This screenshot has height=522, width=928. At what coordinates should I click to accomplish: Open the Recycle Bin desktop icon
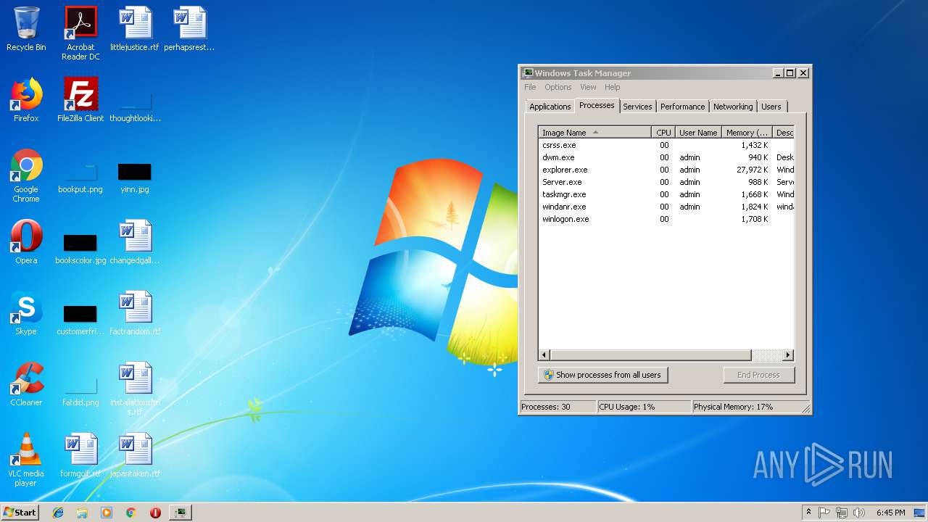point(26,29)
